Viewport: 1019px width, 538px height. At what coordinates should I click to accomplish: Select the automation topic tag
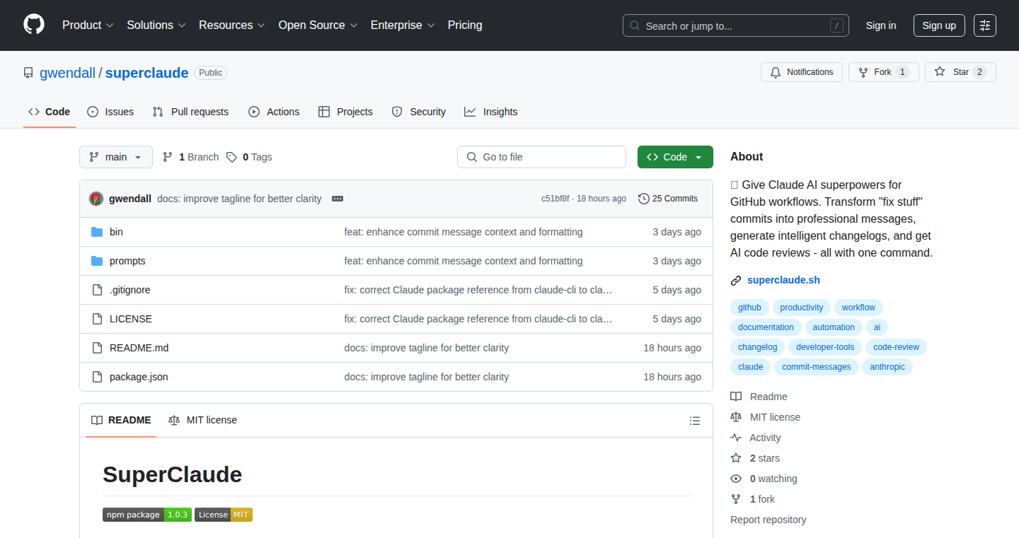834,327
